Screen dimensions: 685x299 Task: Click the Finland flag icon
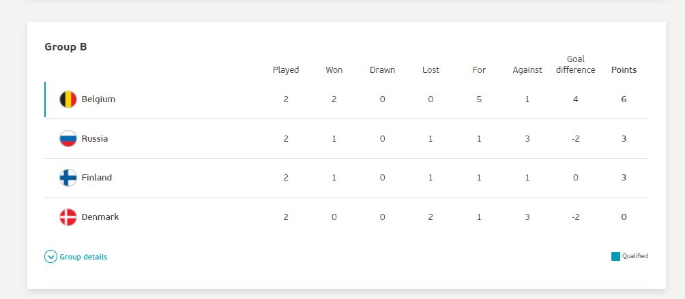pyautogui.click(x=68, y=178)
